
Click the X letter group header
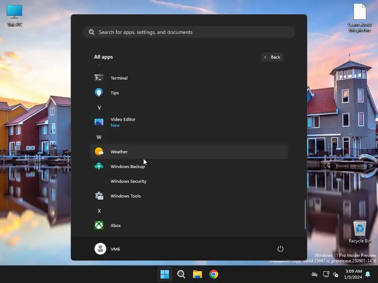pos(99,210)
